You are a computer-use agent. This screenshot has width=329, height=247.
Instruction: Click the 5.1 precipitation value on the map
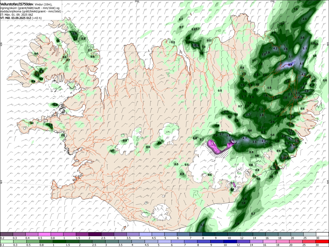305,48
